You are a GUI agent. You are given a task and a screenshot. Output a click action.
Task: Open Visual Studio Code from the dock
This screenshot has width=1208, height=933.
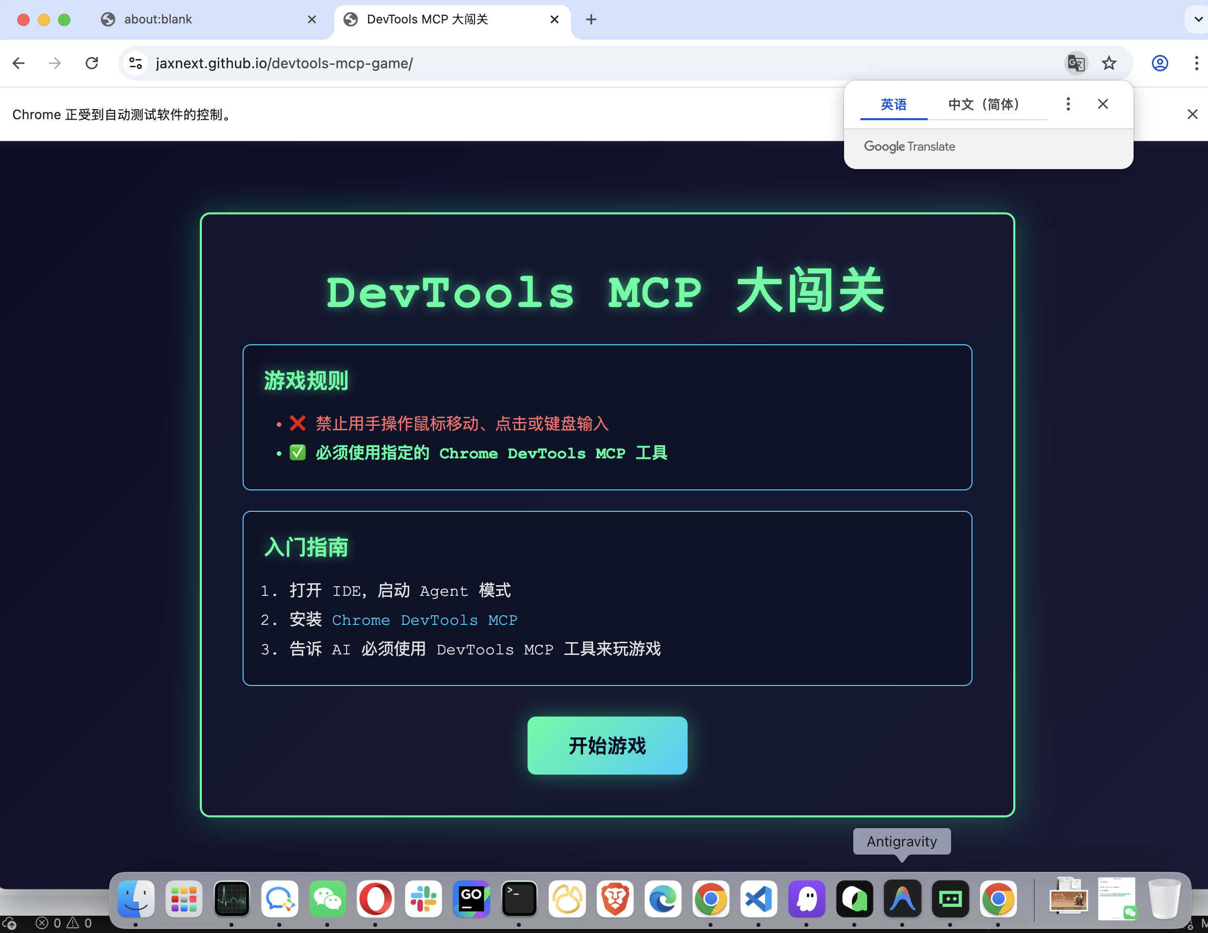[758, 899]
